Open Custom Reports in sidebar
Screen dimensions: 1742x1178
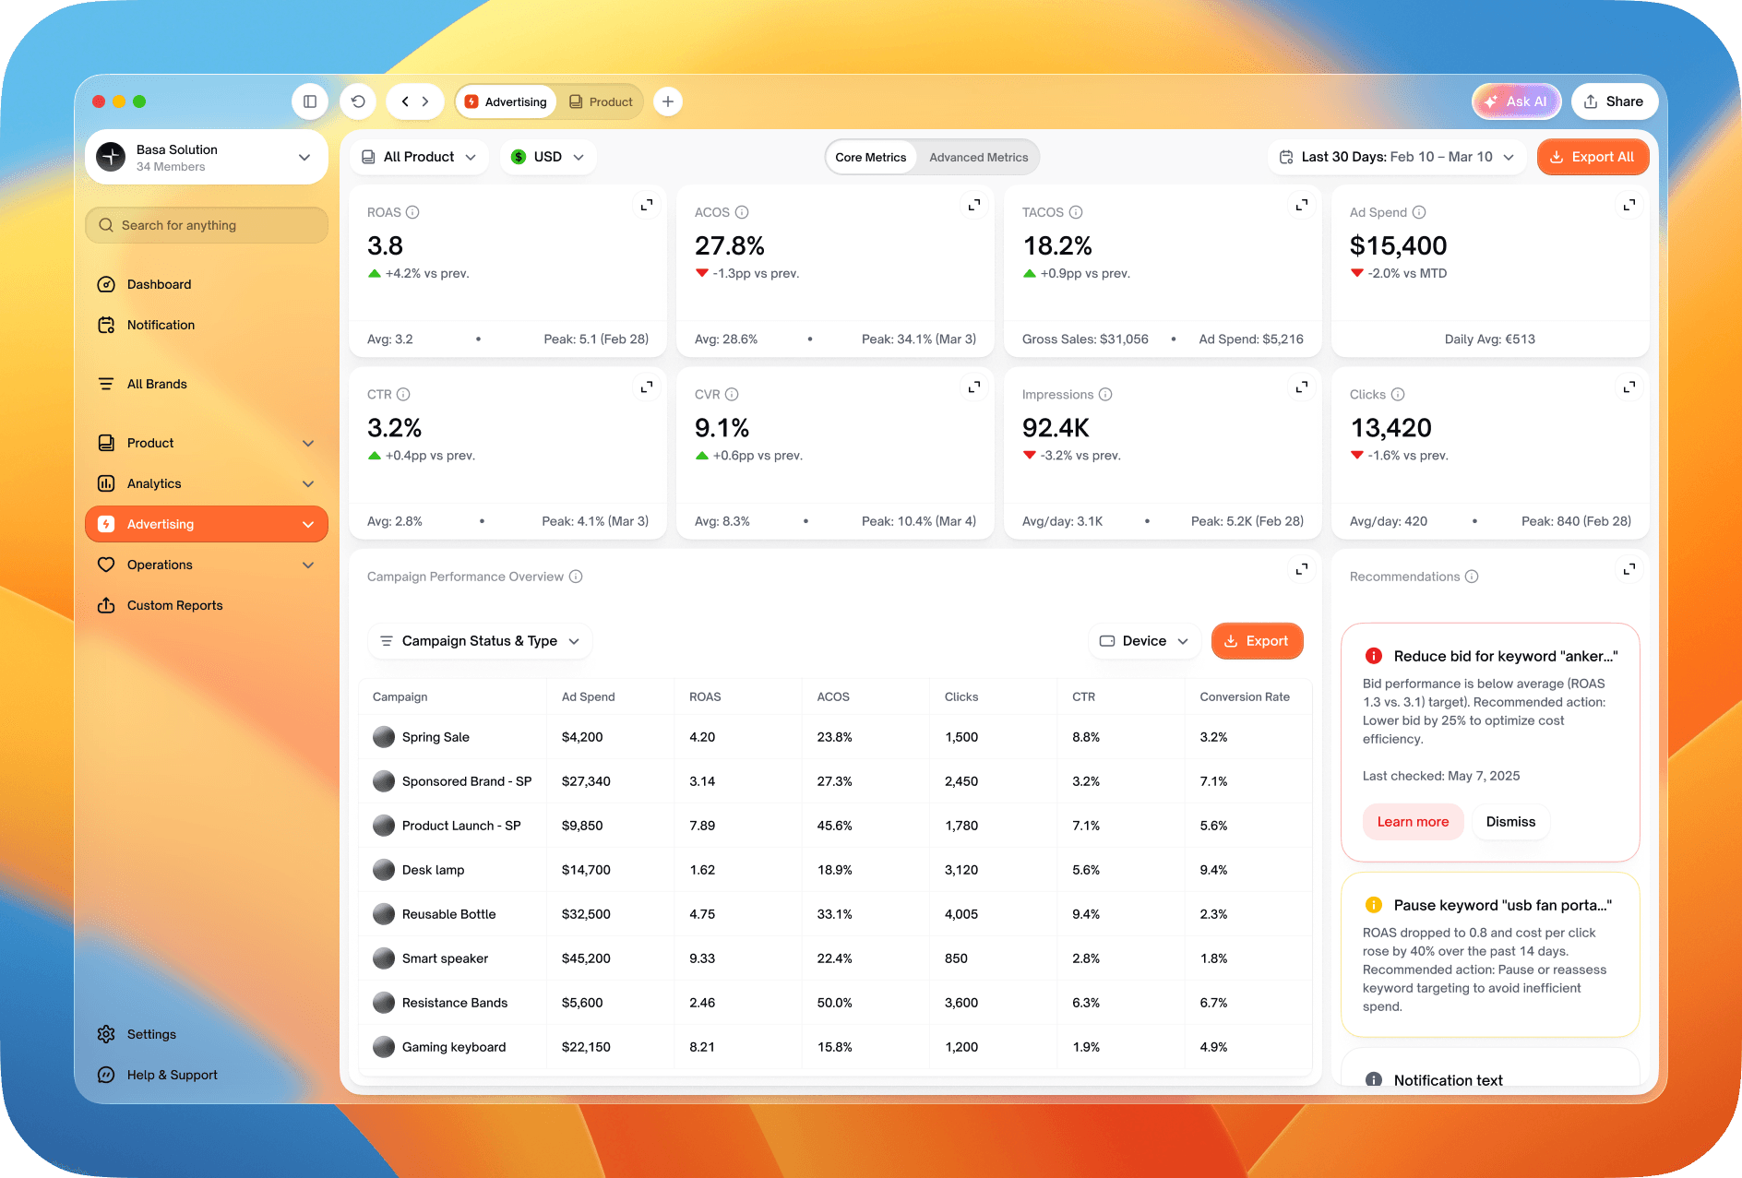pyautogui.click(x=207, y=605)
